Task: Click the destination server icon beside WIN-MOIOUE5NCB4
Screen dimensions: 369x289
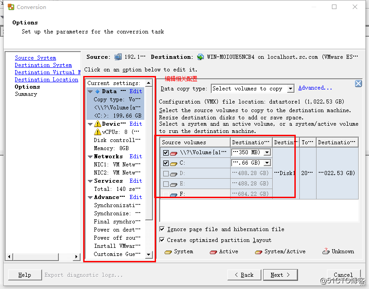Action: (200, 57)
